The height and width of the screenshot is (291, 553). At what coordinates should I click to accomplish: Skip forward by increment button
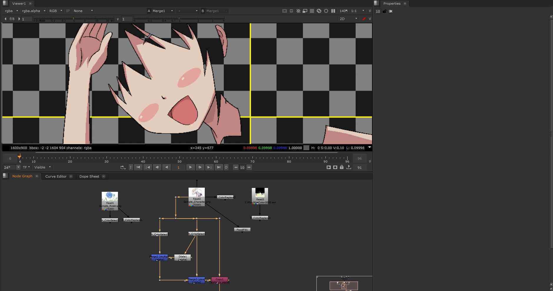coord(249,167)
